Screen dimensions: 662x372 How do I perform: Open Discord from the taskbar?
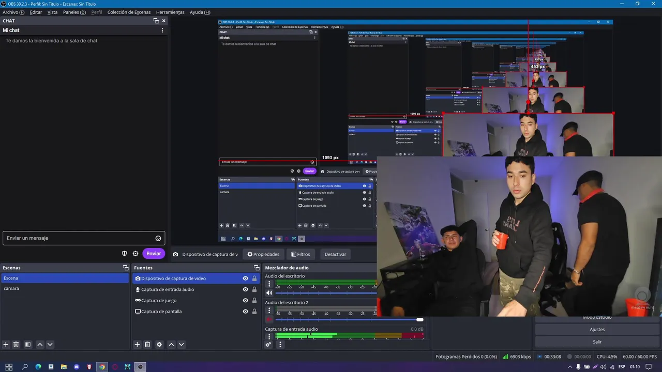pos(77,367)
